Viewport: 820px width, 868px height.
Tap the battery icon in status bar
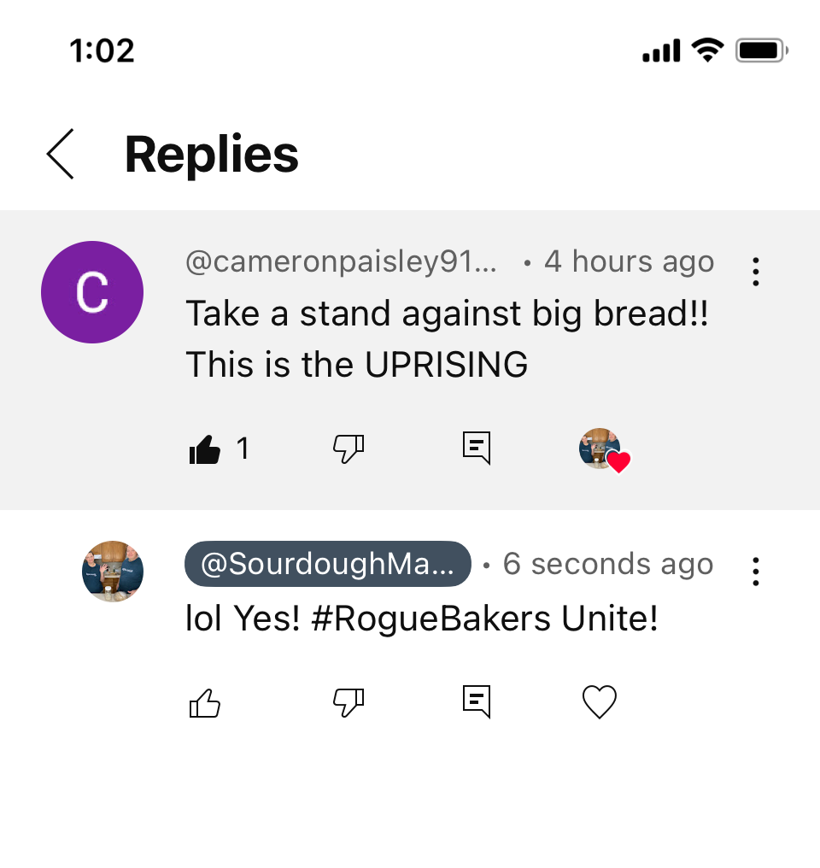[x=761, y=50]
